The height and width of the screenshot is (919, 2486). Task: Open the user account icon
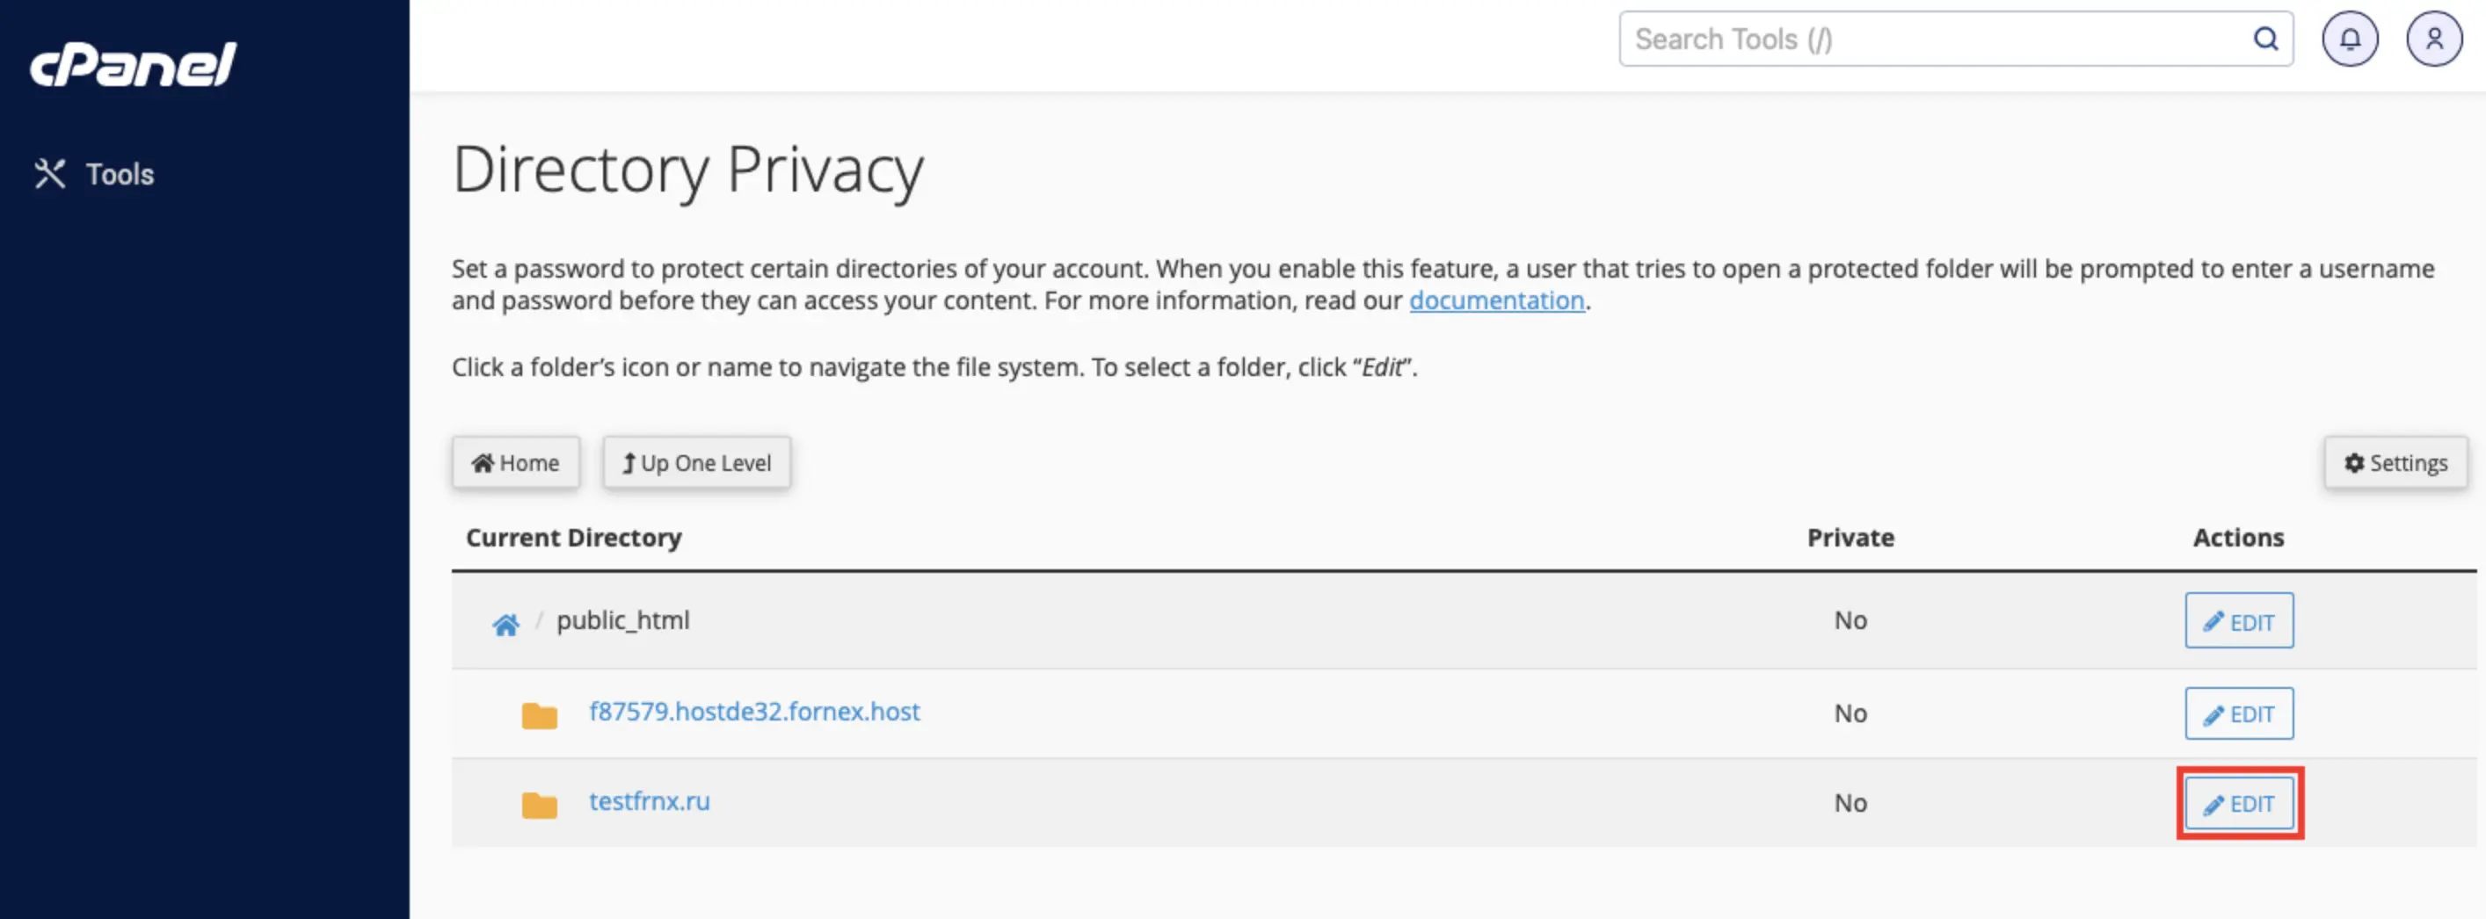[2433, 40]
